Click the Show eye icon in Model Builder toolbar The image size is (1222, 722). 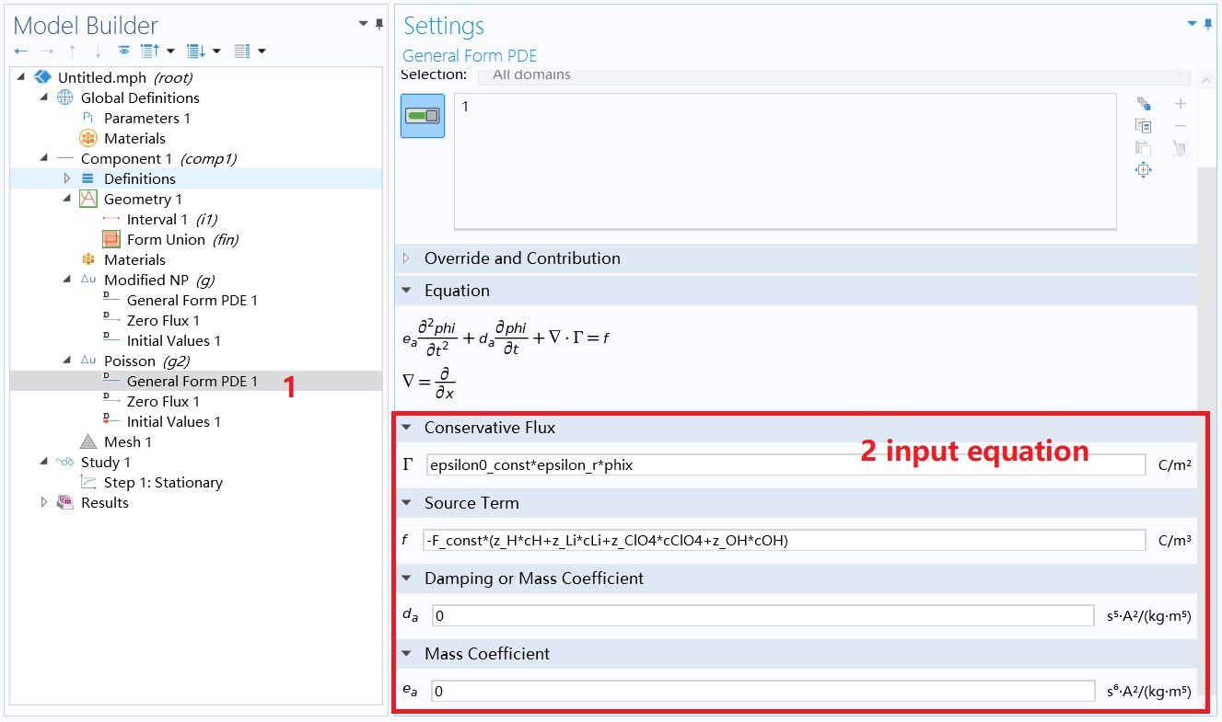pos(124,51)
